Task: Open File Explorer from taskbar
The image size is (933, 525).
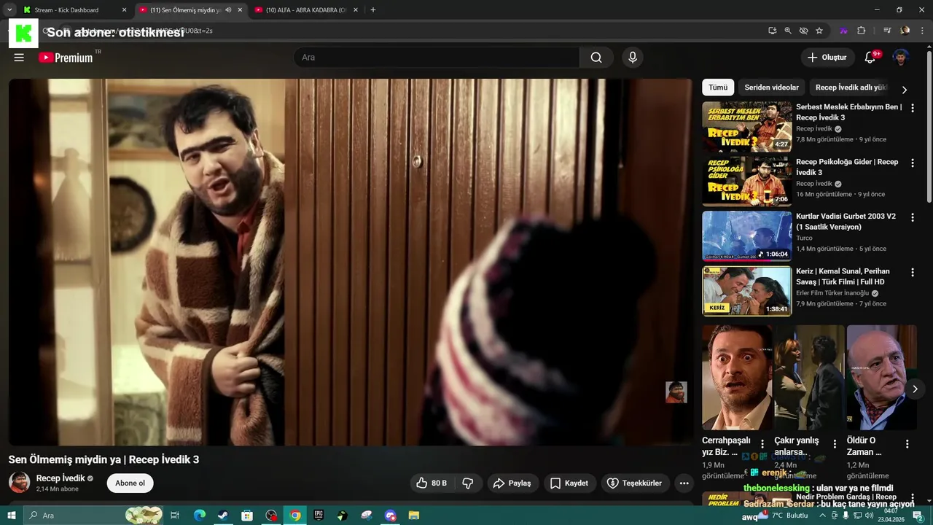Action: 413,516
